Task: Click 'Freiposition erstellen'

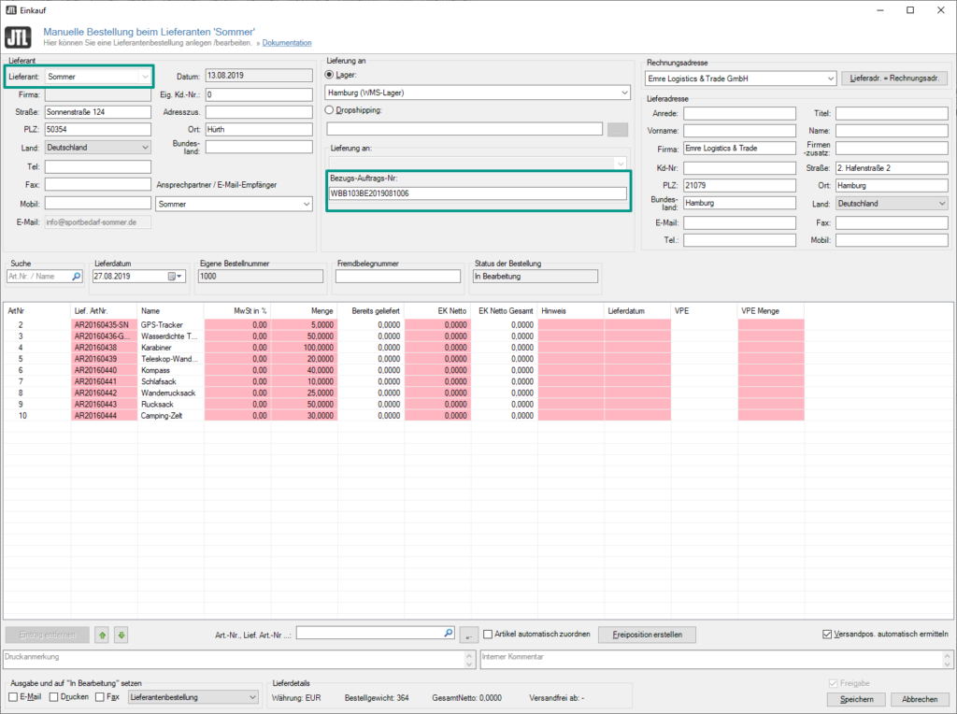Action: [647, 634]
